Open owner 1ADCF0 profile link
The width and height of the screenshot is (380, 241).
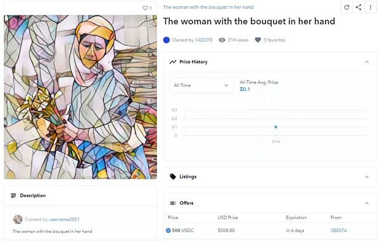(203, 40)
